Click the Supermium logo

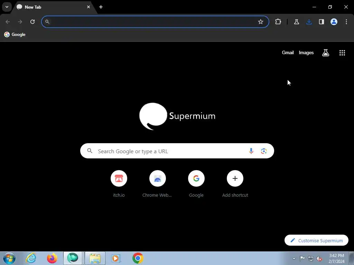tap(177, 116)
